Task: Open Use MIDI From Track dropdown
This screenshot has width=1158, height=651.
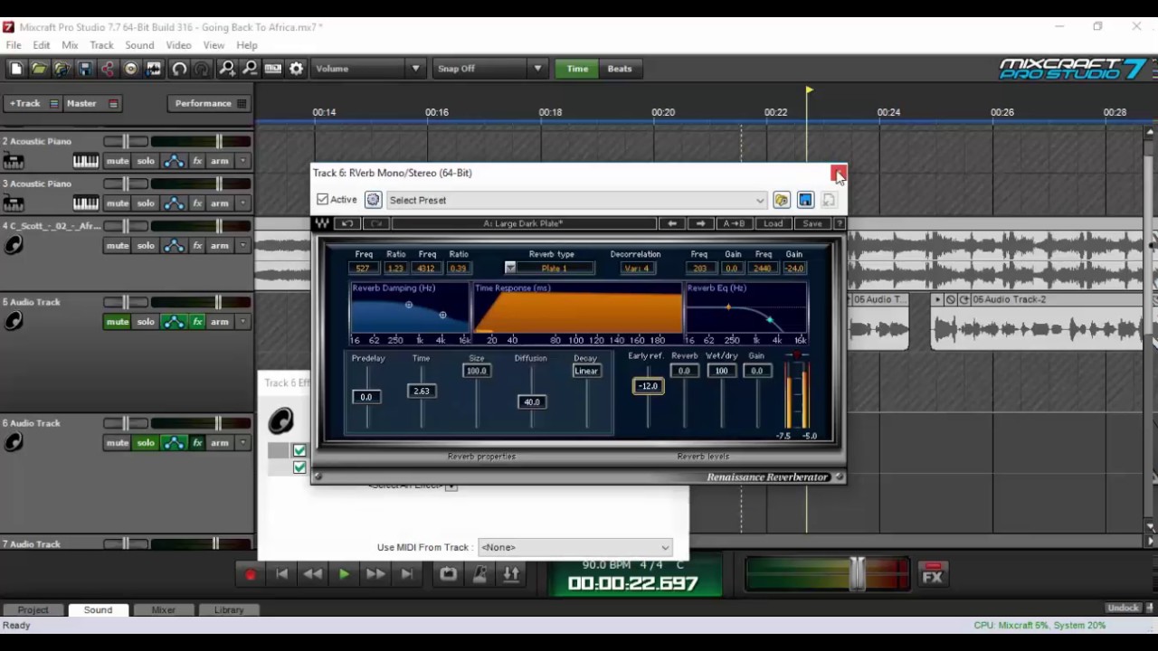Action: pos(574,547)
